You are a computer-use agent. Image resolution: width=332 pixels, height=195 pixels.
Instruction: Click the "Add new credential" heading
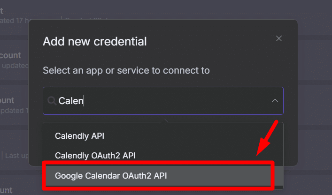[x=95, y=41]
